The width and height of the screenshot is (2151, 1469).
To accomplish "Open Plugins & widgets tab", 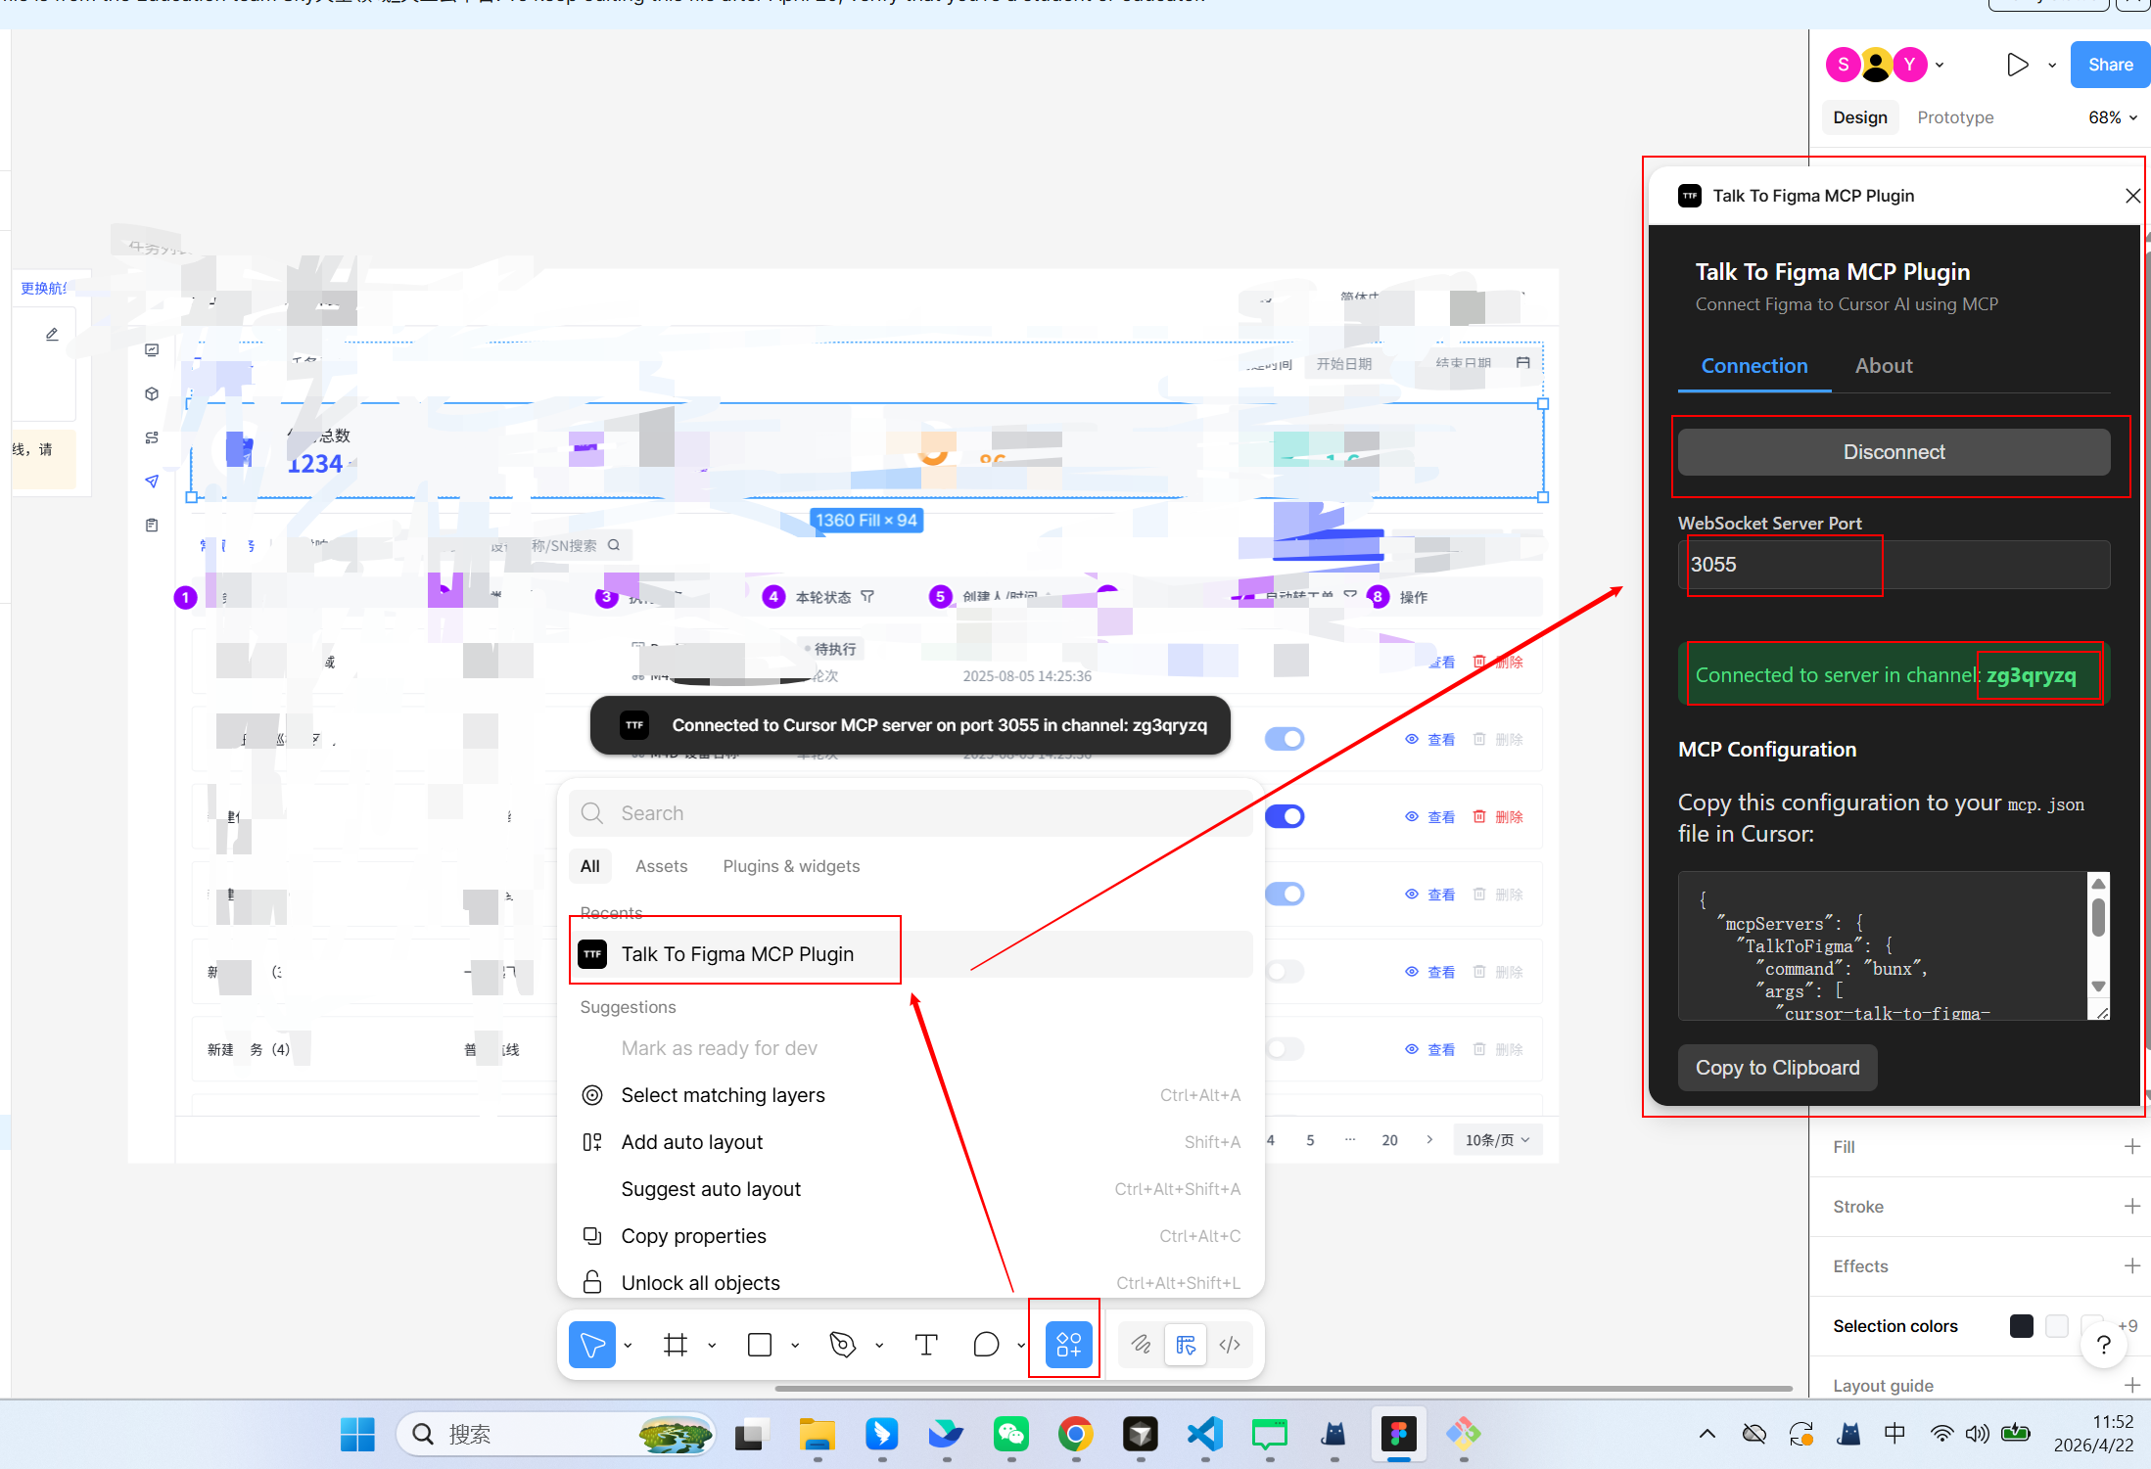I will 791,866.
